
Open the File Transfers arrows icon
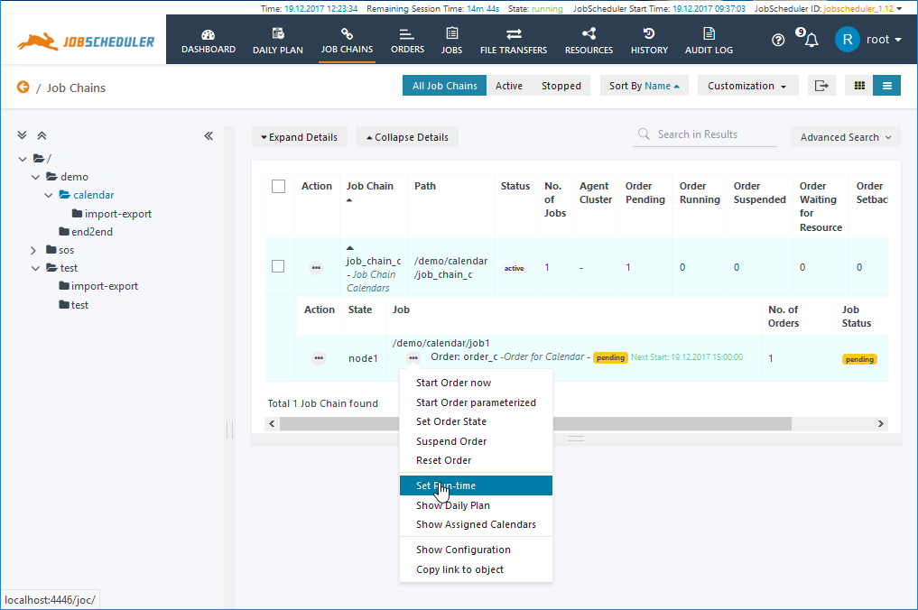click(x=514, y=34)
